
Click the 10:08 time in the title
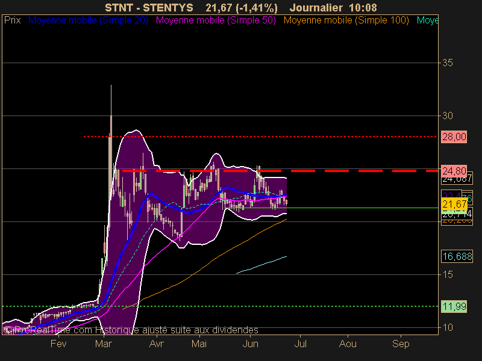tap(363, 8)
